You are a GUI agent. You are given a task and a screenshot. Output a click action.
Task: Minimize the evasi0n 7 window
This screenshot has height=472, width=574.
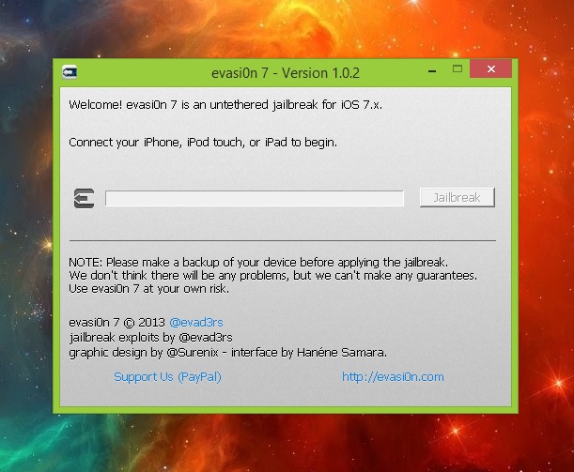coord(432,71)
